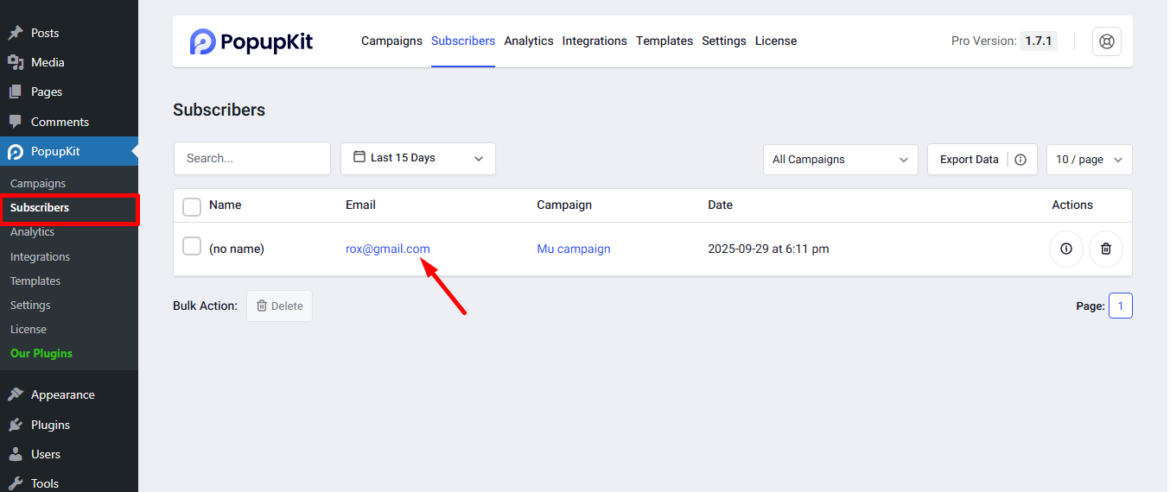
Task: Click the Export Data info icon
Action: pos(1021,160)
